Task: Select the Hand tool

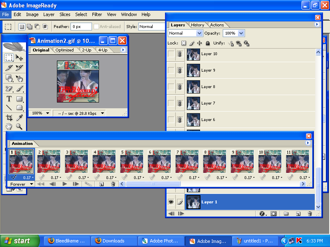Action: click(9, 126)
